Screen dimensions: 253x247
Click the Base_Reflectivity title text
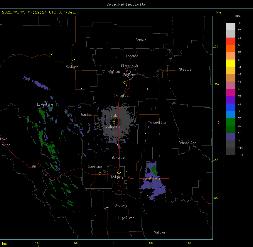pyautogui.click(x=126, y=4)
